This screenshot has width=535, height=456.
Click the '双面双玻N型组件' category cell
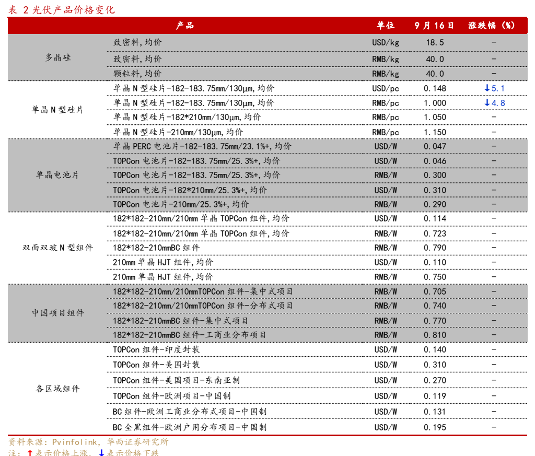57,248
